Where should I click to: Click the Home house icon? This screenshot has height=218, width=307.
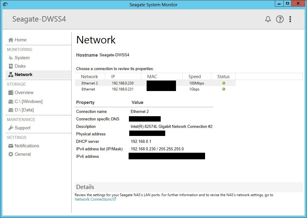pos(11,40)
